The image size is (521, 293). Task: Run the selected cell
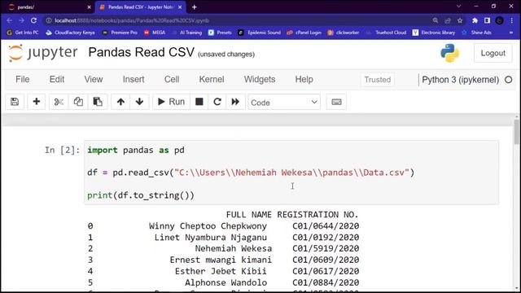tap(171, 102)
